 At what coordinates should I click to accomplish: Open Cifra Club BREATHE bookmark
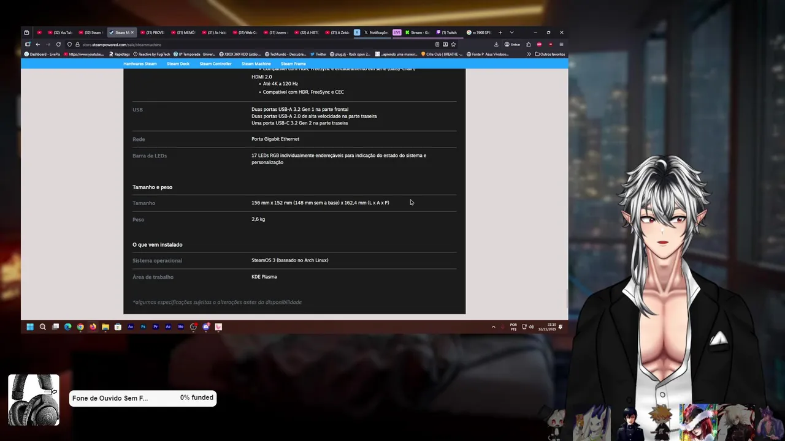click(442, 54)
